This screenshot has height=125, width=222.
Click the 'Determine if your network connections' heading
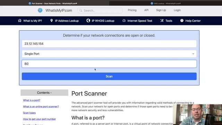109,35
